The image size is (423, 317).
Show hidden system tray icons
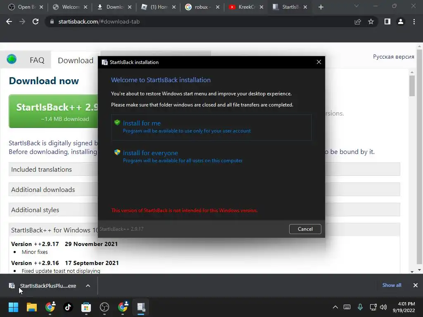(x=335, y=307)
